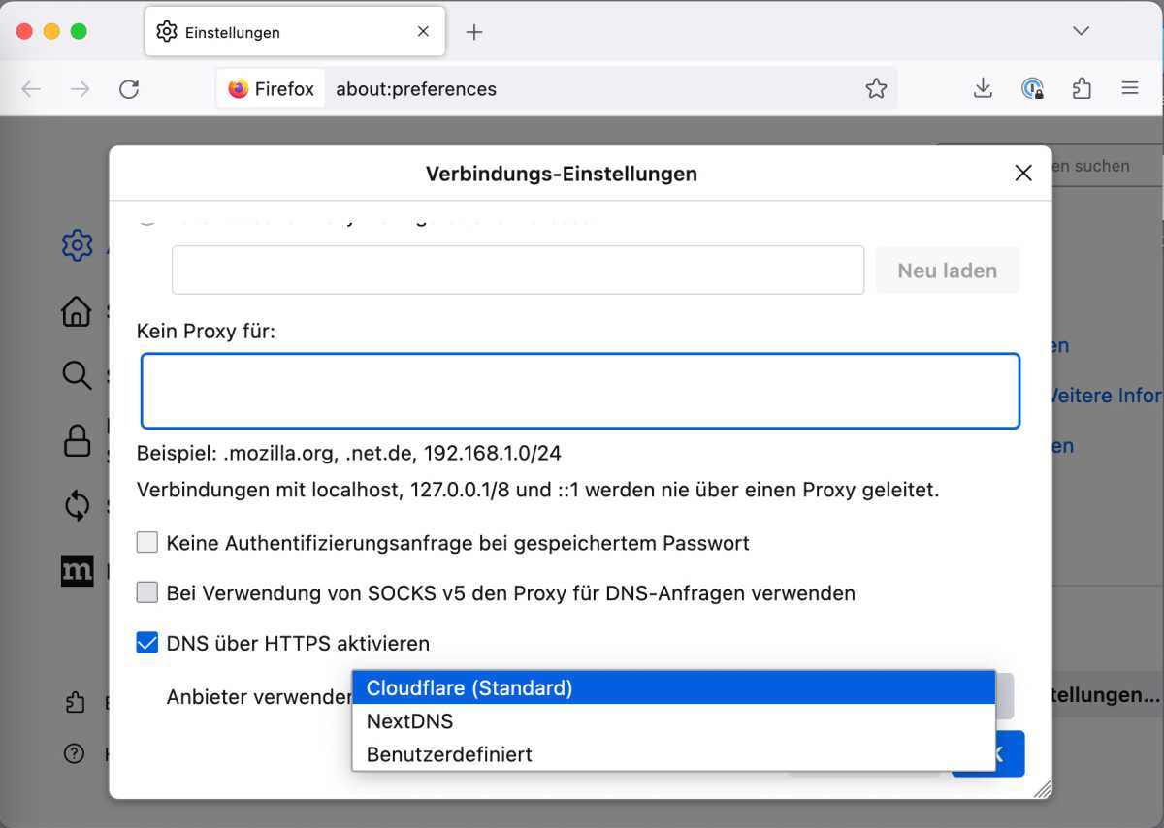Click the 'Neu laden' button
The width and height of the screenshot is (1164, 828).
[x=947, y=270]
